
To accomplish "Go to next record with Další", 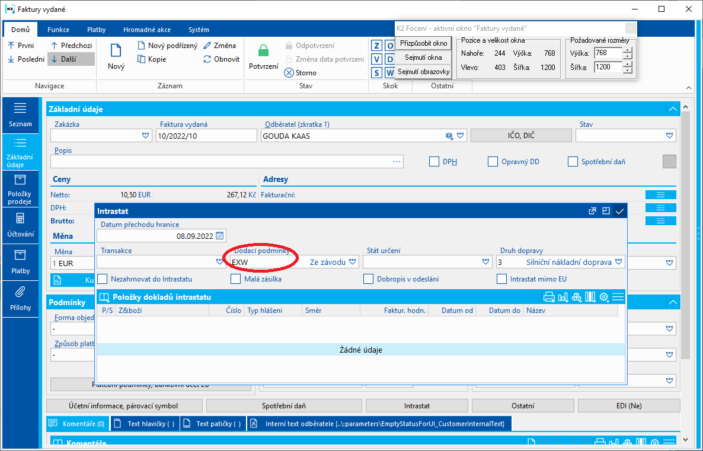I will coord(71,59).
